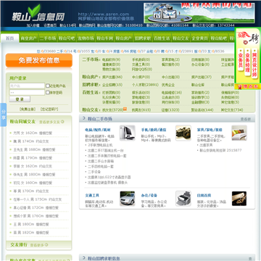The width and height of the screenshot is (261, 261).
Task: Close the floating recruitment ad with red X
Action: 240,87
